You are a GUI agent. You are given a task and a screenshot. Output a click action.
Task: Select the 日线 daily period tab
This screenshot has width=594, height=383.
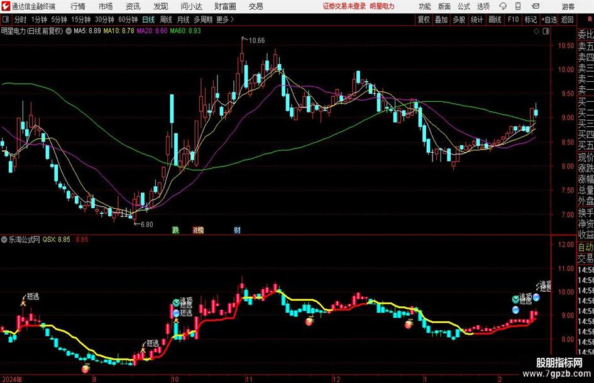coord(148,19)
